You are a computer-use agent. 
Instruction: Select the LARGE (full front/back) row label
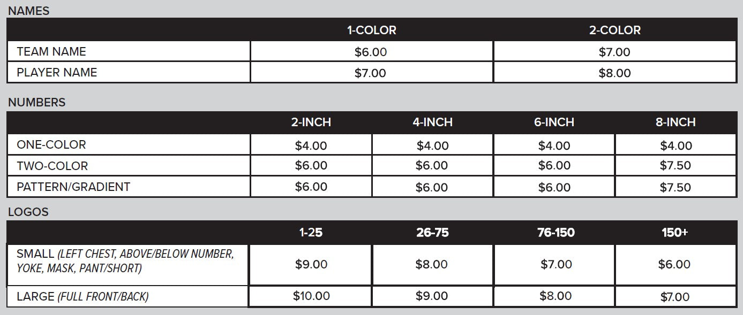click(82, 296)
